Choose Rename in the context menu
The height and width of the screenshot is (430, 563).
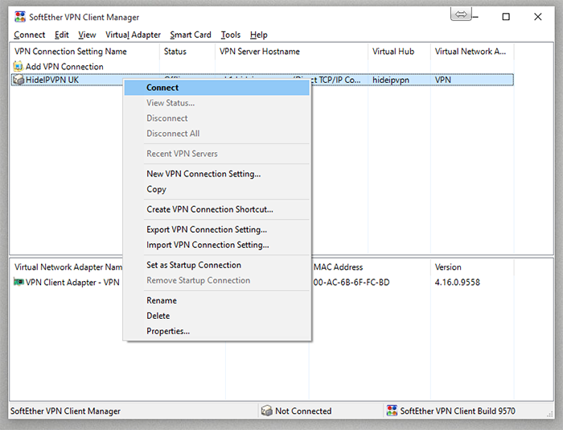point(217,300)
